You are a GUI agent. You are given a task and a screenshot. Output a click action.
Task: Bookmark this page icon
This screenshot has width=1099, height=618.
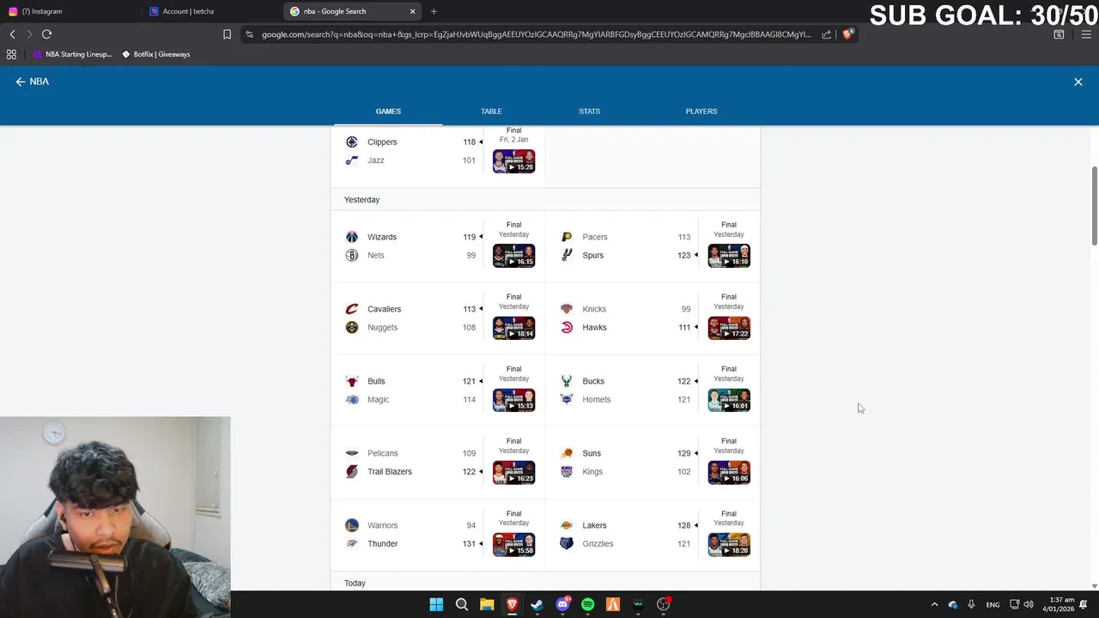click(x=227, y=34)
